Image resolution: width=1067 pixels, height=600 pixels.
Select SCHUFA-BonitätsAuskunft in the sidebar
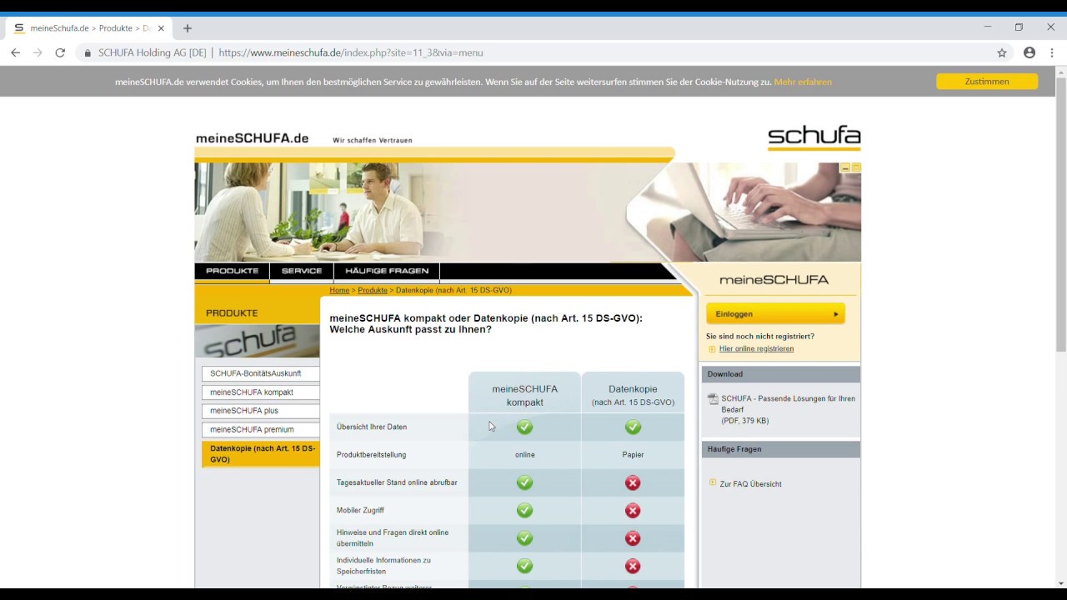pyautogui.click(x=260, y=373)
